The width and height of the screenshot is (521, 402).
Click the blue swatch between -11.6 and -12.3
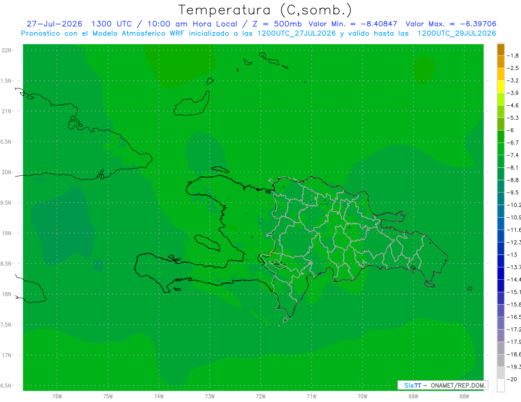[501, 236]
